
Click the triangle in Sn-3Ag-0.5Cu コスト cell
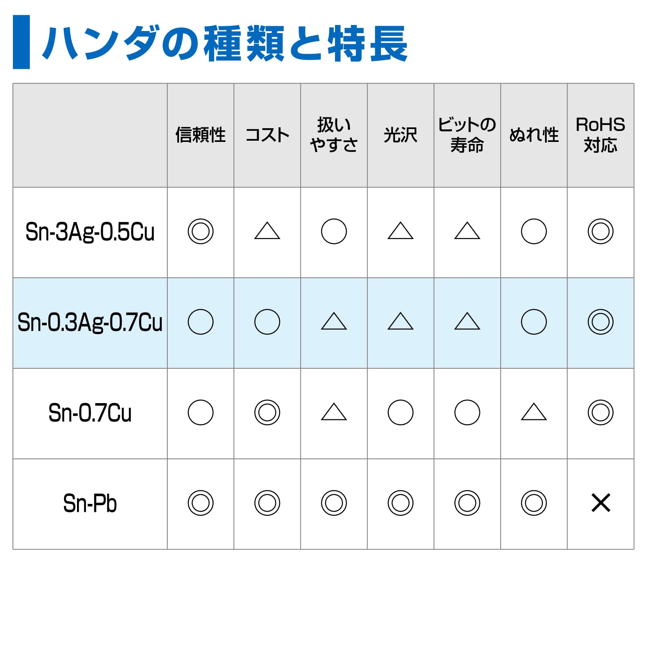[x=267, y=231]
